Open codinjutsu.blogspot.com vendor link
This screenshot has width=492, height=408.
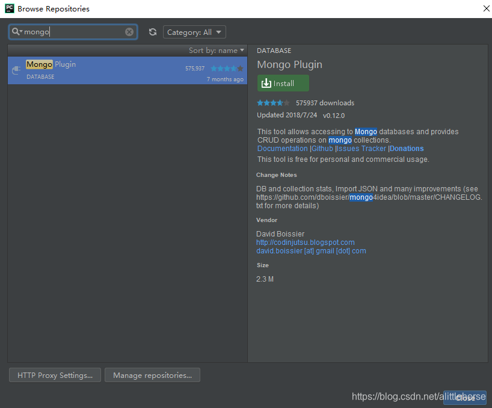tap(306, 243)
